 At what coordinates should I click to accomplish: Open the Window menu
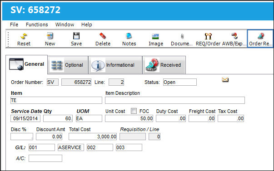pyautogui.click(x=65, y=24)
